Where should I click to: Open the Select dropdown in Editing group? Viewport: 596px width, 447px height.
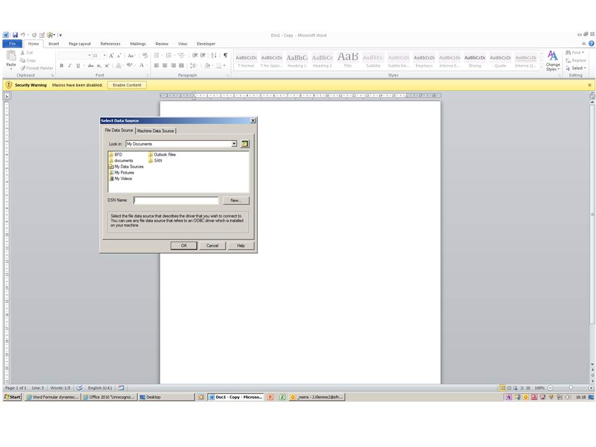[x=576, y=68]
